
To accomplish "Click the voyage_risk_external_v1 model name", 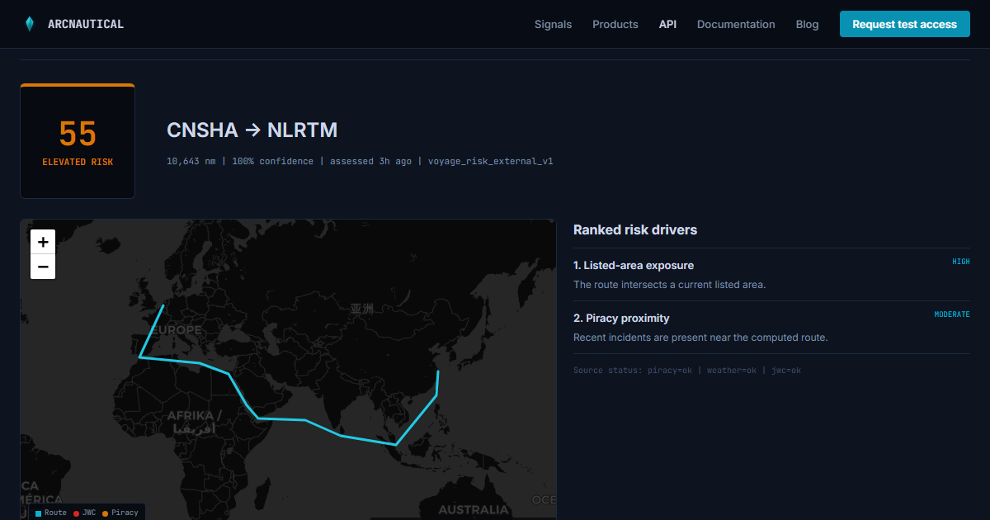I will coord(490,161).
